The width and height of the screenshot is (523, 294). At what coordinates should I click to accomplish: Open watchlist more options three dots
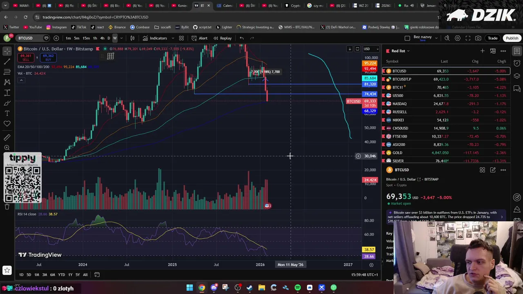(503, 51)
